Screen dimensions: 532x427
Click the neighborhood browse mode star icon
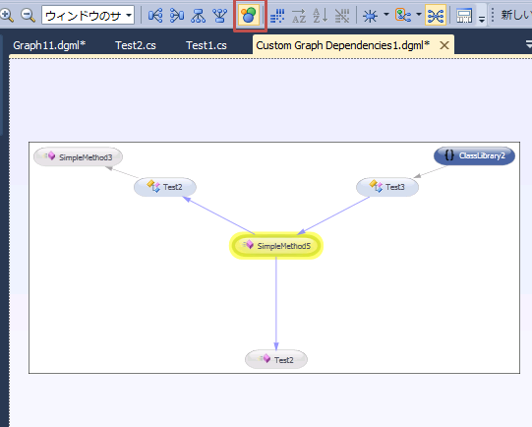point(370,16)
